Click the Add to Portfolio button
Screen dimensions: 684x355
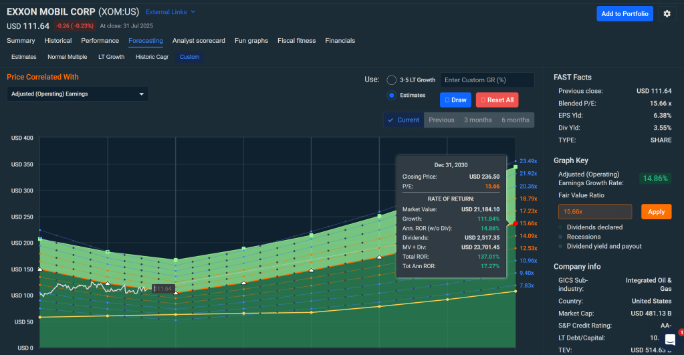click(x=624, y=13)
